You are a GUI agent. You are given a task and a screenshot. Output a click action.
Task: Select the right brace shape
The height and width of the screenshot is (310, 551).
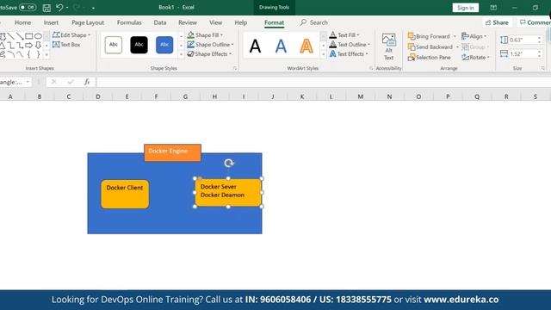(x=38, y=54)
